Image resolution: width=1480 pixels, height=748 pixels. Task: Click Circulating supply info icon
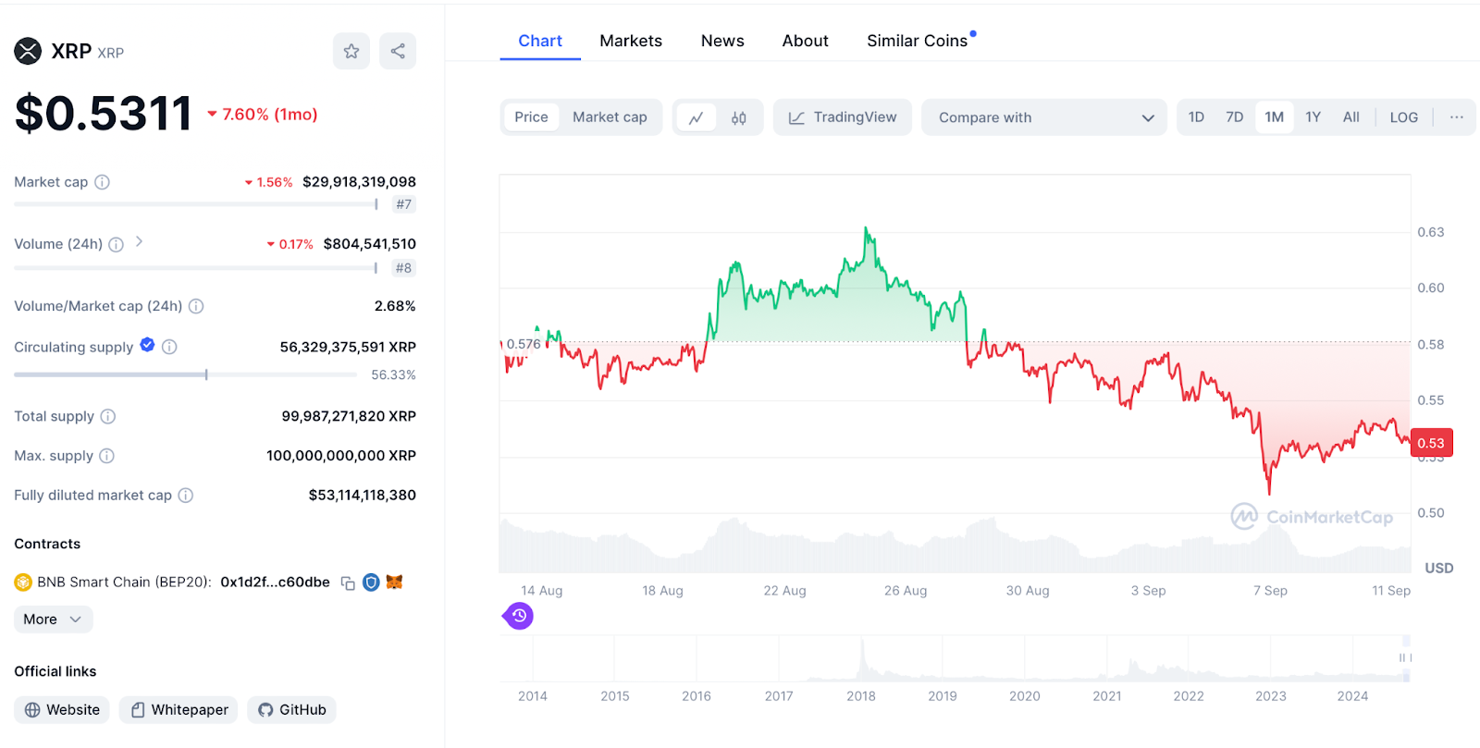click(x=169, y=347)
